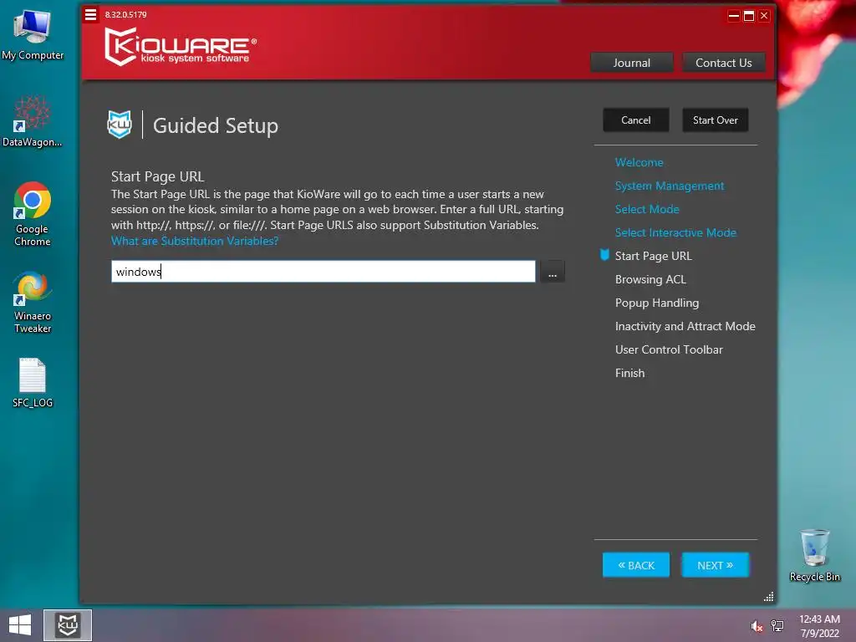Select the User Control Toolbar step

669,350
